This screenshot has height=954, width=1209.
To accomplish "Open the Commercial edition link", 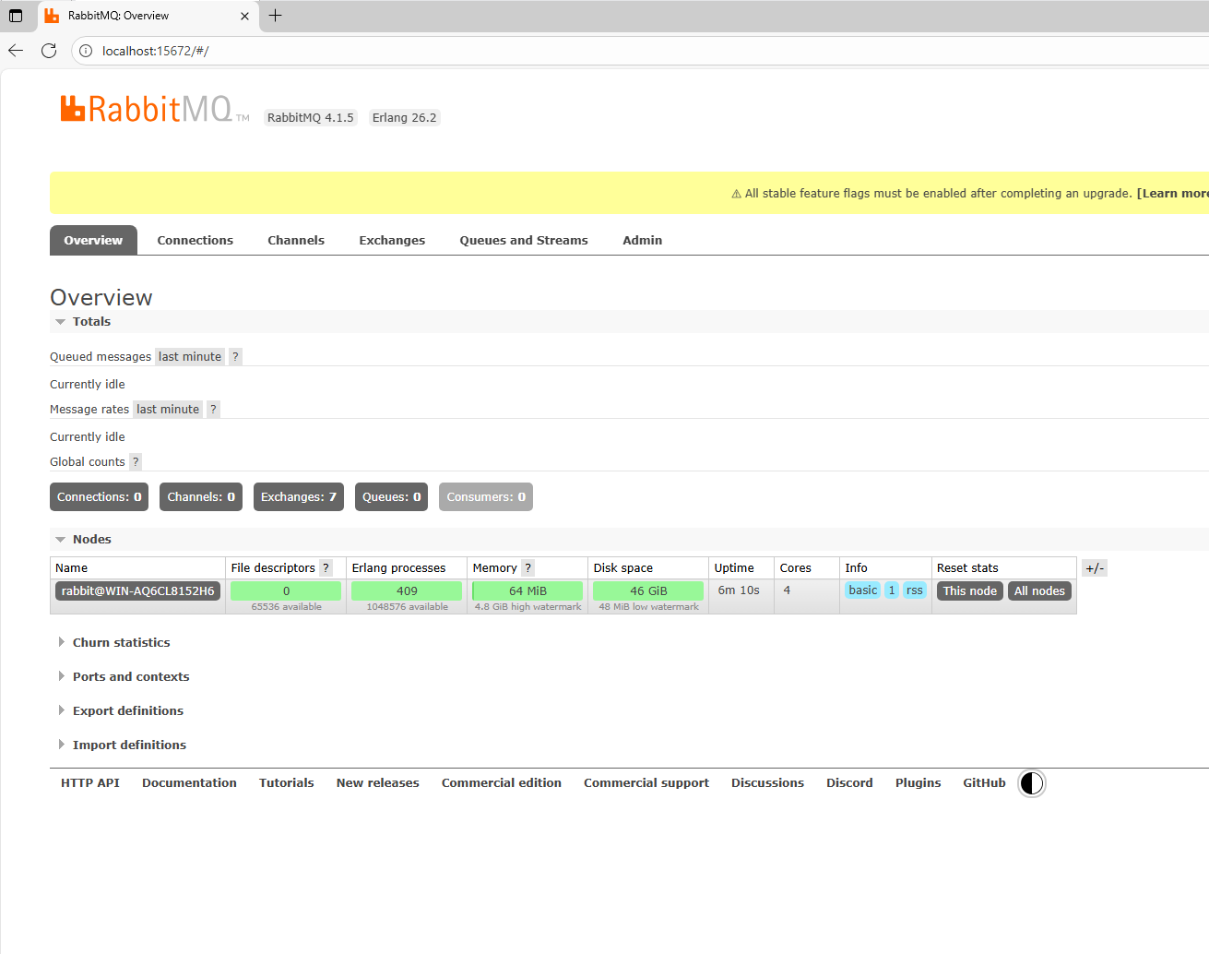I will pos(502,783).
